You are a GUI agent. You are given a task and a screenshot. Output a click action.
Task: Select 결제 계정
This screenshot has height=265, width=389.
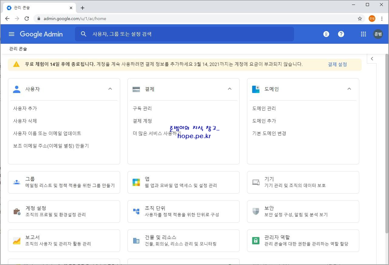[x=142, y=121]
